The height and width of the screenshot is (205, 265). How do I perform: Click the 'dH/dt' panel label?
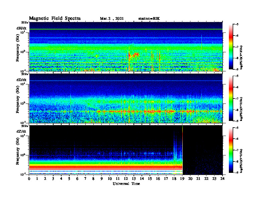point(21,28)
